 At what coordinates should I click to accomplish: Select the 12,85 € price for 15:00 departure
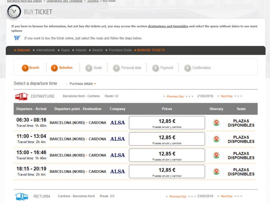(x=167, y=155)
